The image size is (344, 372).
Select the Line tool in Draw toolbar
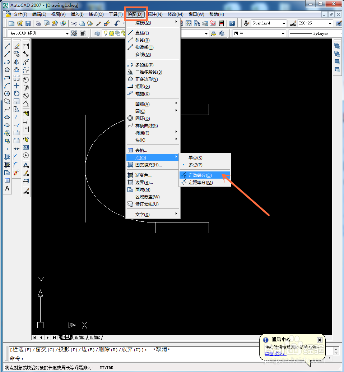7,46
